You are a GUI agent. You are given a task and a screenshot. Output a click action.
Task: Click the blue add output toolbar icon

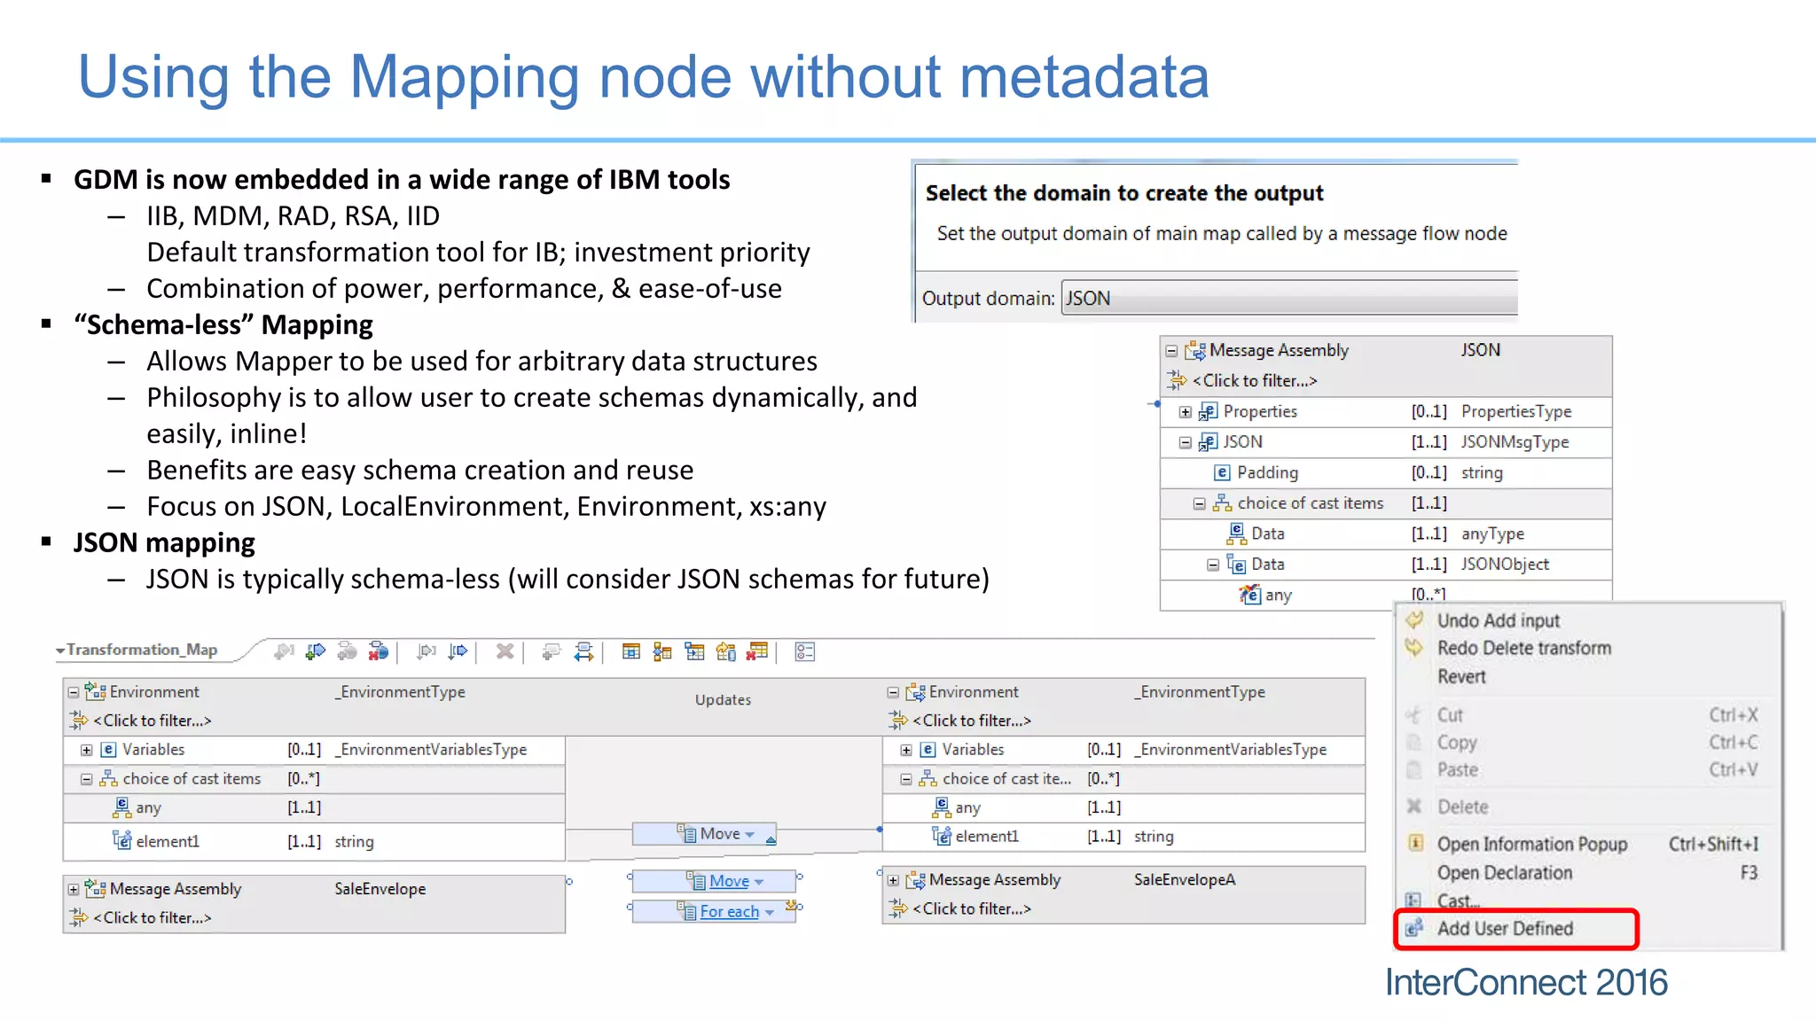pyautogui.click(x=316, y=651)
